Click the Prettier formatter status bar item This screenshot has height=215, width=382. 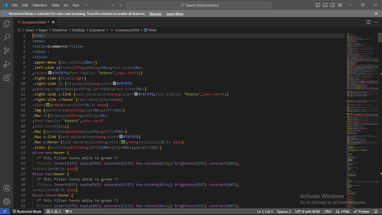[x=362, y=211]
